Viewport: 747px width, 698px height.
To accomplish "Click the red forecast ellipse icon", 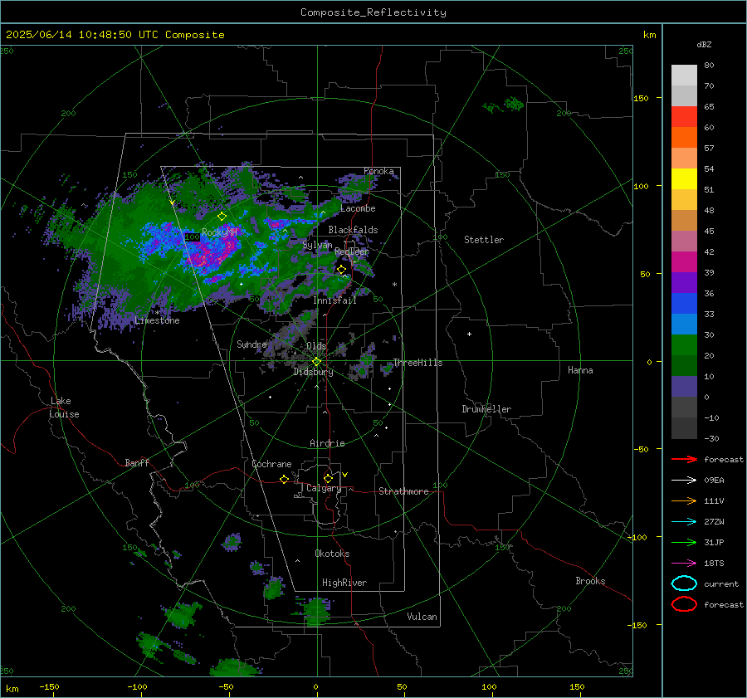I will coord(684,604).
